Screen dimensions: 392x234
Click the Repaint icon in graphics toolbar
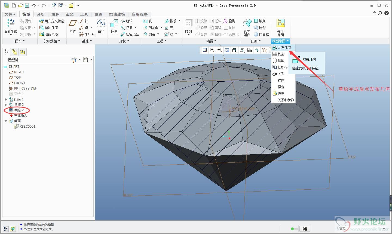point(227,50)
